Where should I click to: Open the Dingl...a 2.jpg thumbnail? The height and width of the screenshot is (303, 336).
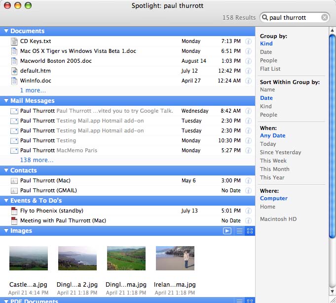pyautogui.click(x=77, y=258)
